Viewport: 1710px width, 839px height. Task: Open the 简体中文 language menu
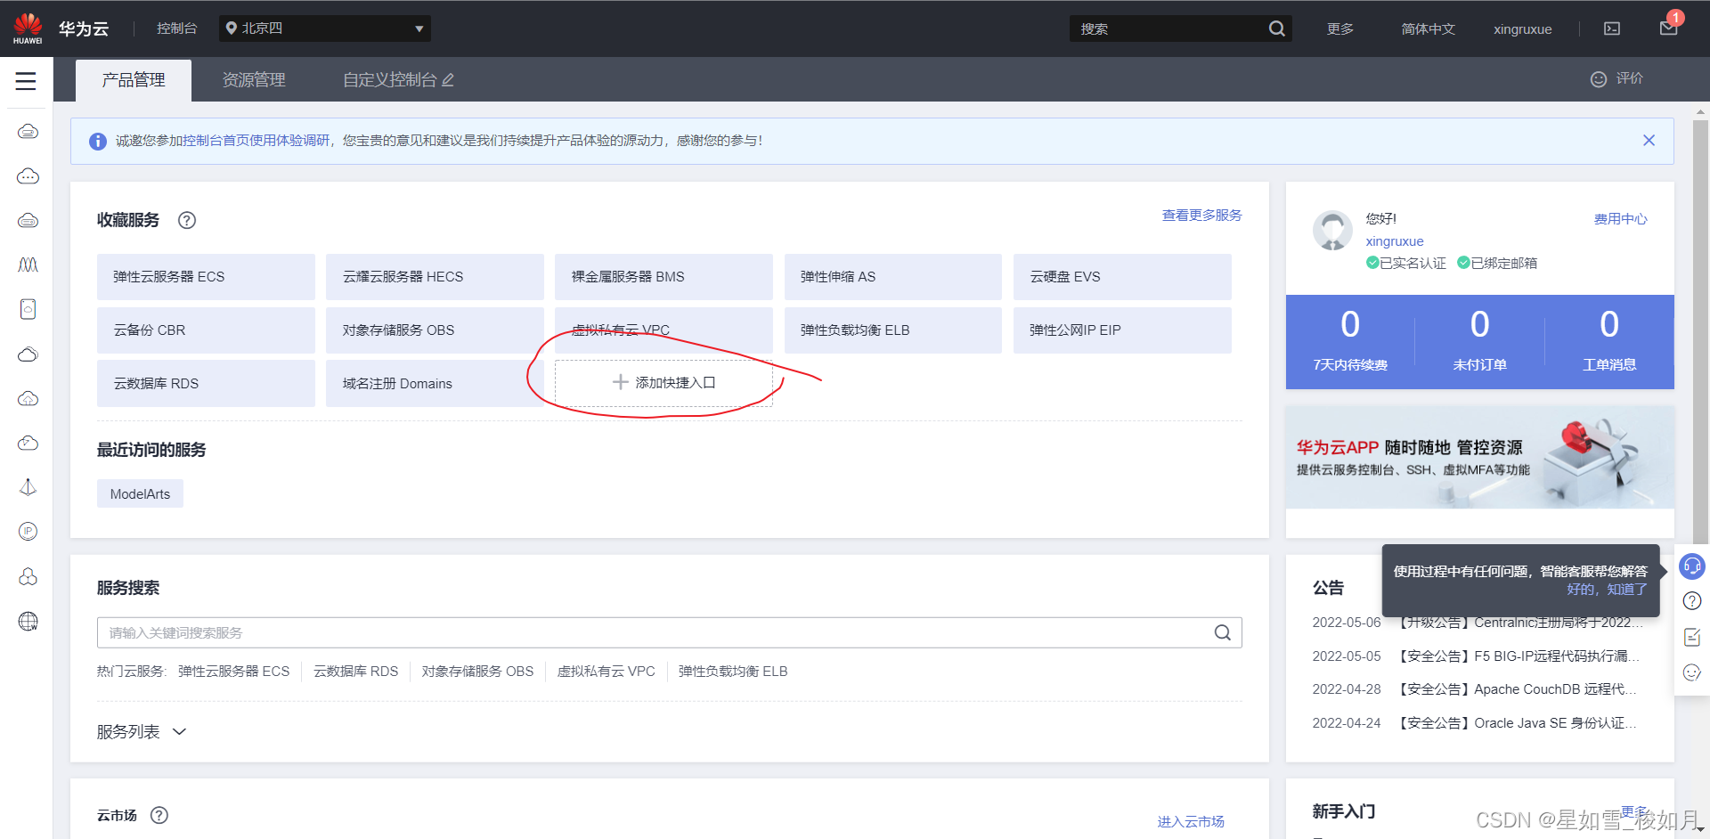pos(1429,29)
